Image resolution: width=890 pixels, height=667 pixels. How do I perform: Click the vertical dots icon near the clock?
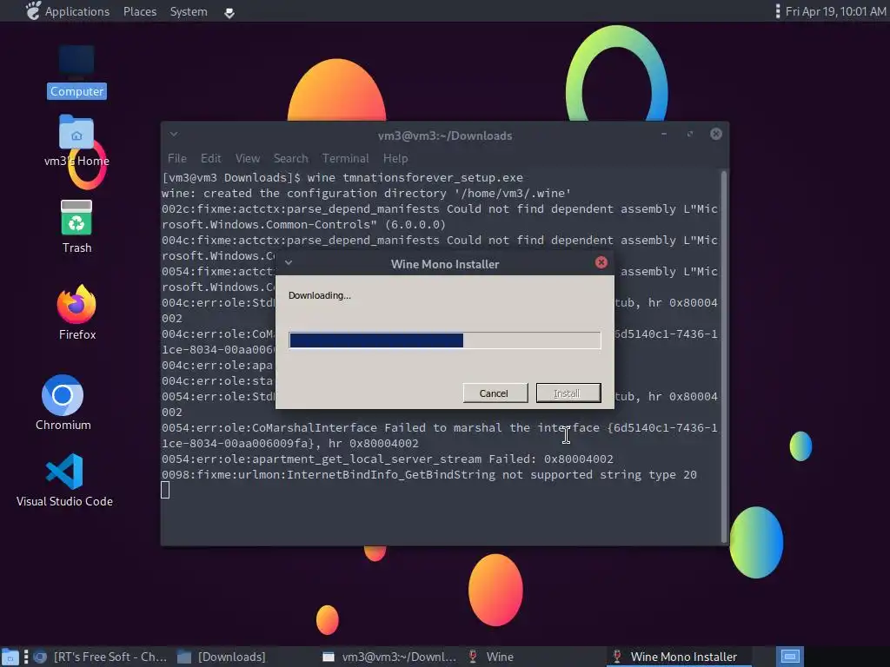tap(778, 10)
